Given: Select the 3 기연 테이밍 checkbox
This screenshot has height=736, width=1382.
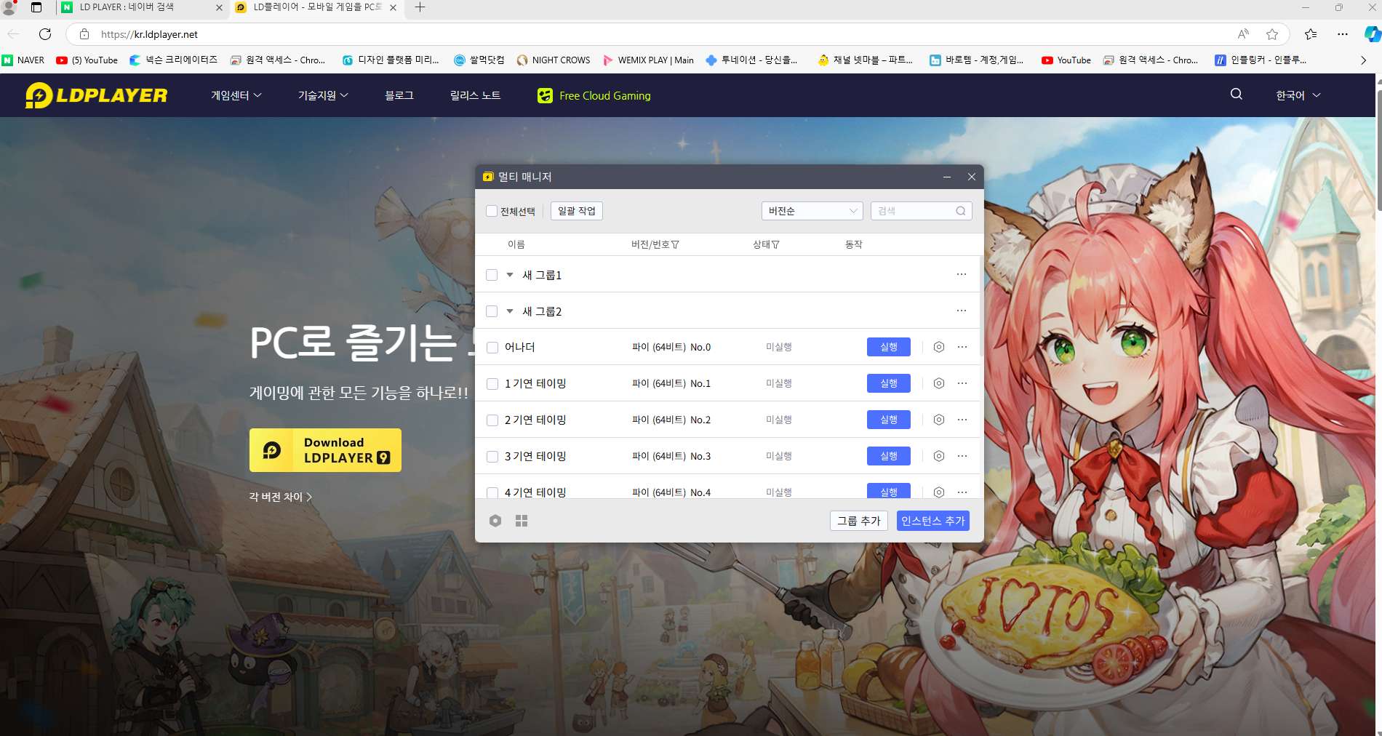Looking at the screenshot, I should pos(492,457).
